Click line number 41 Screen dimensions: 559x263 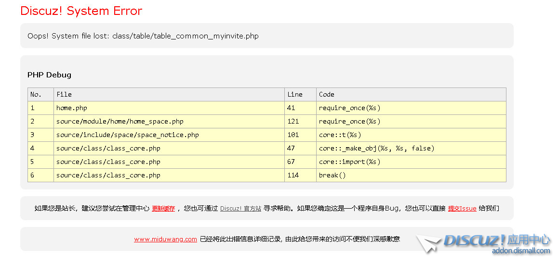coord(300,108)
